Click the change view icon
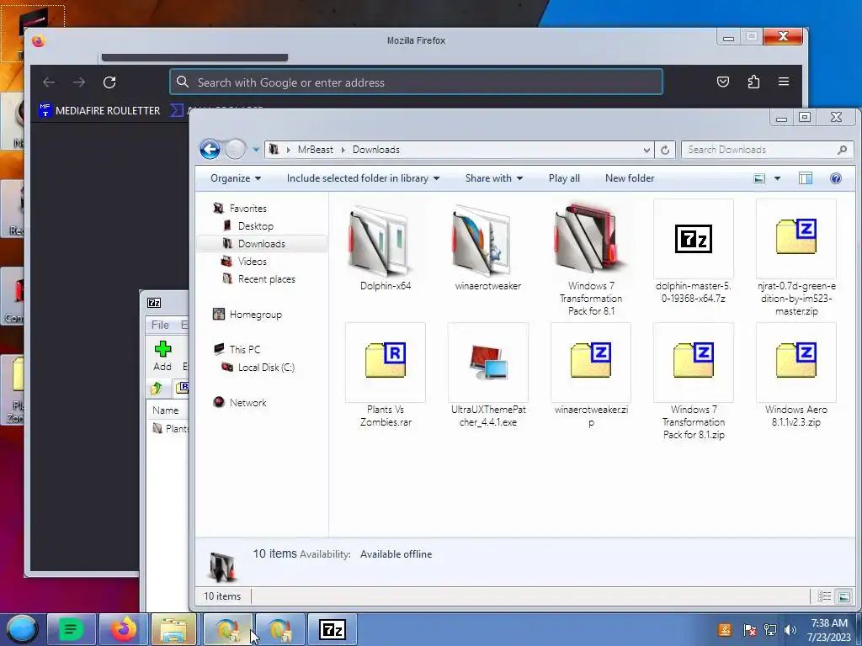This screenshot has height=646, width=862. coord(759,178)
